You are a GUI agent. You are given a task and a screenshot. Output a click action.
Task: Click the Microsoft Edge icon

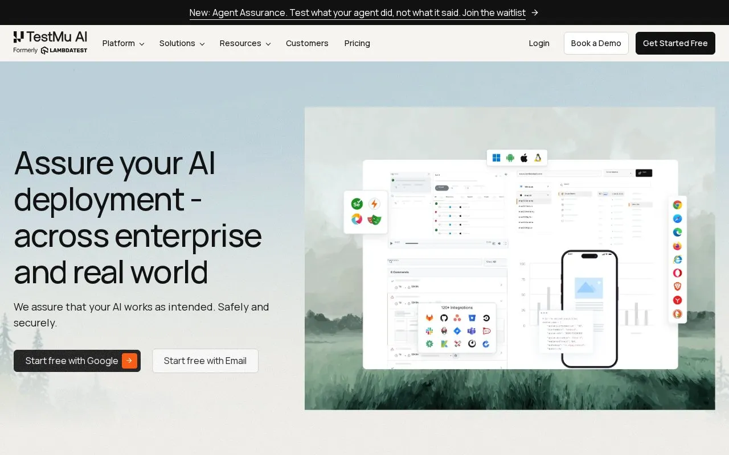tap(677, 232)
